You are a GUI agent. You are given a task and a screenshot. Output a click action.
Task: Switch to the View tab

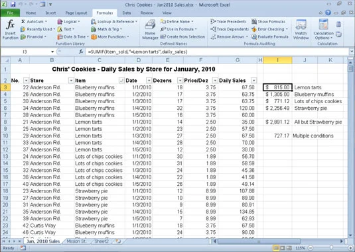(167, 13)
